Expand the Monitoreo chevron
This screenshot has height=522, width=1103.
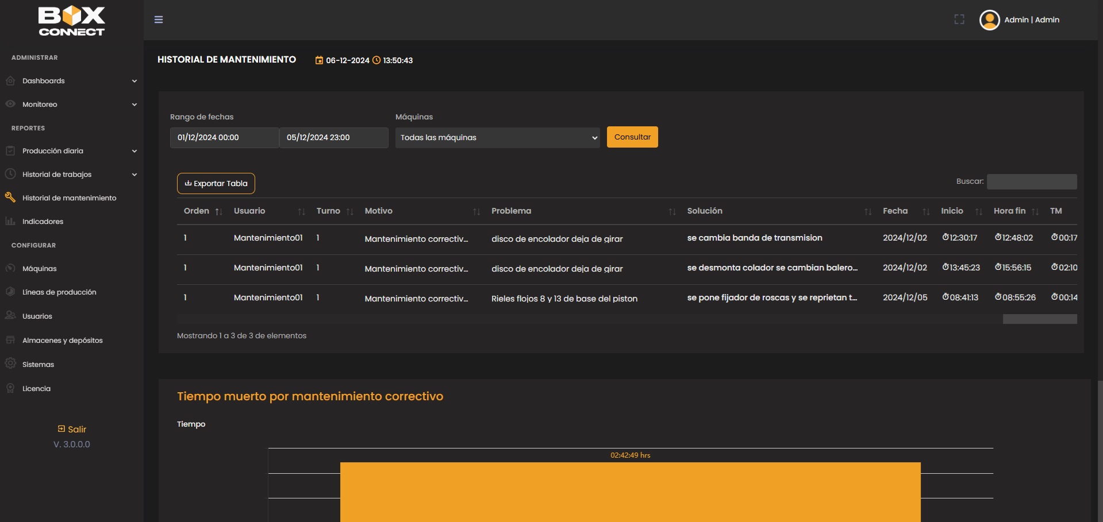pos(134,105)
